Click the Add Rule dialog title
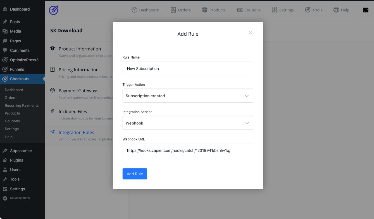The width and height of the screenshot is (374, 219). click(x=188, y=34)
